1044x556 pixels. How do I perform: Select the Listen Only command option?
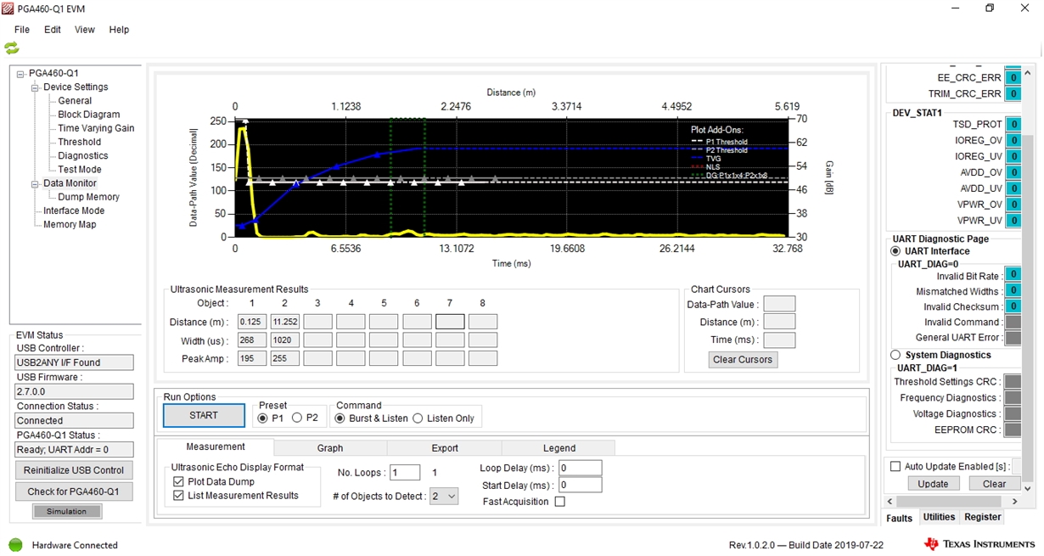click(418, 418)
